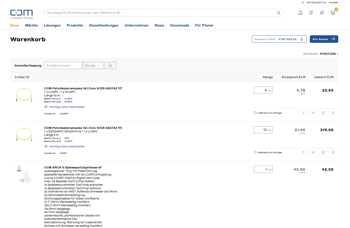The image size is (350, 228).
Task: Click the Artikel (3) label
Action: click(22, 77)
